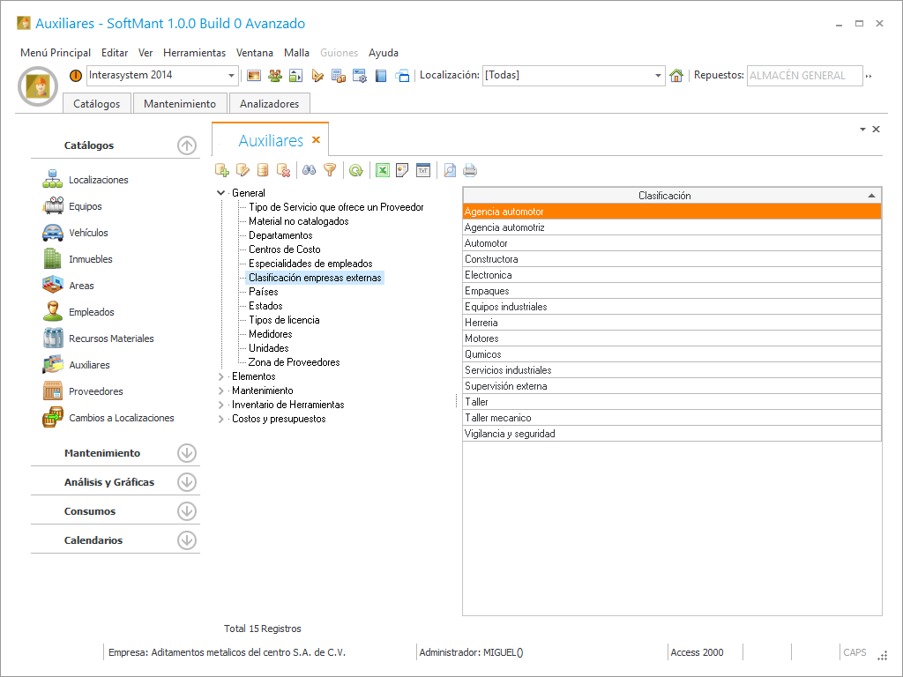Screen dimensions: 903x677
Task: Click the printer icon
Action: [470, 170]
